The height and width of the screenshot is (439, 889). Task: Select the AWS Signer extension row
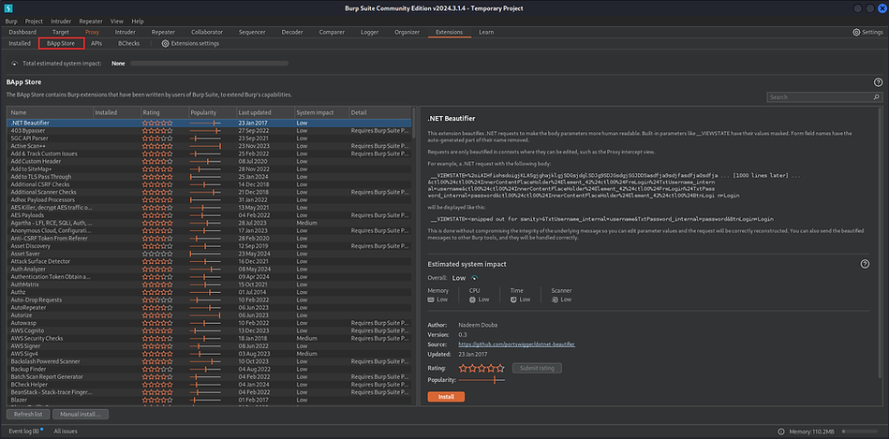(209, 345)
